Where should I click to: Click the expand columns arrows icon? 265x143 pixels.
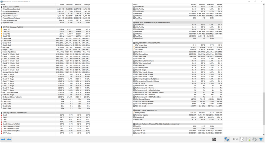pos(3,139)
